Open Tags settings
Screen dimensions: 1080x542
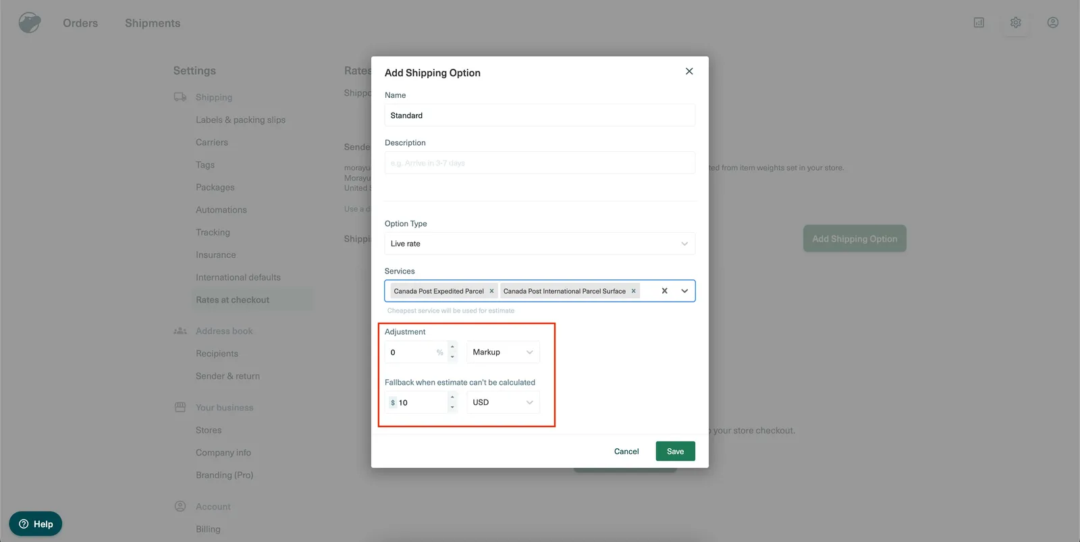205,165
